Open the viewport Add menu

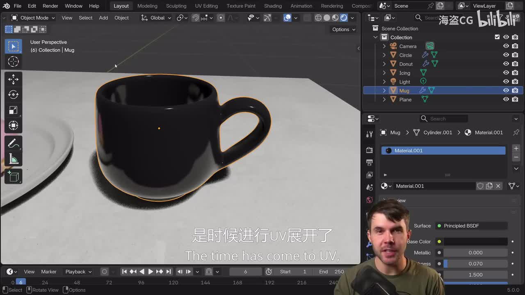(x=103, y=18)
